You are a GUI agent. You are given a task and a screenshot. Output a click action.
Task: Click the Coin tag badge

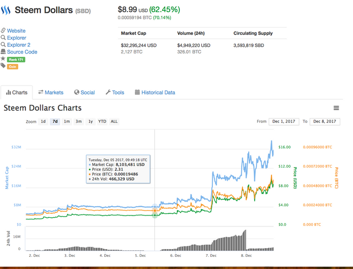tap(12, 67)
